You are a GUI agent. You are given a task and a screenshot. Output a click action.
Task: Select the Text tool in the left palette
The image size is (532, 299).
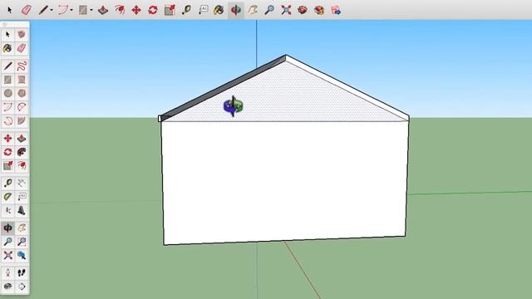(22, 197)
